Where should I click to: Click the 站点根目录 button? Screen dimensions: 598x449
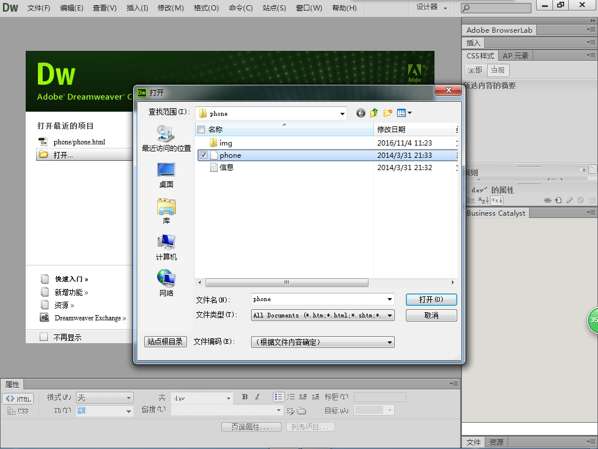(x=165, y=341)
